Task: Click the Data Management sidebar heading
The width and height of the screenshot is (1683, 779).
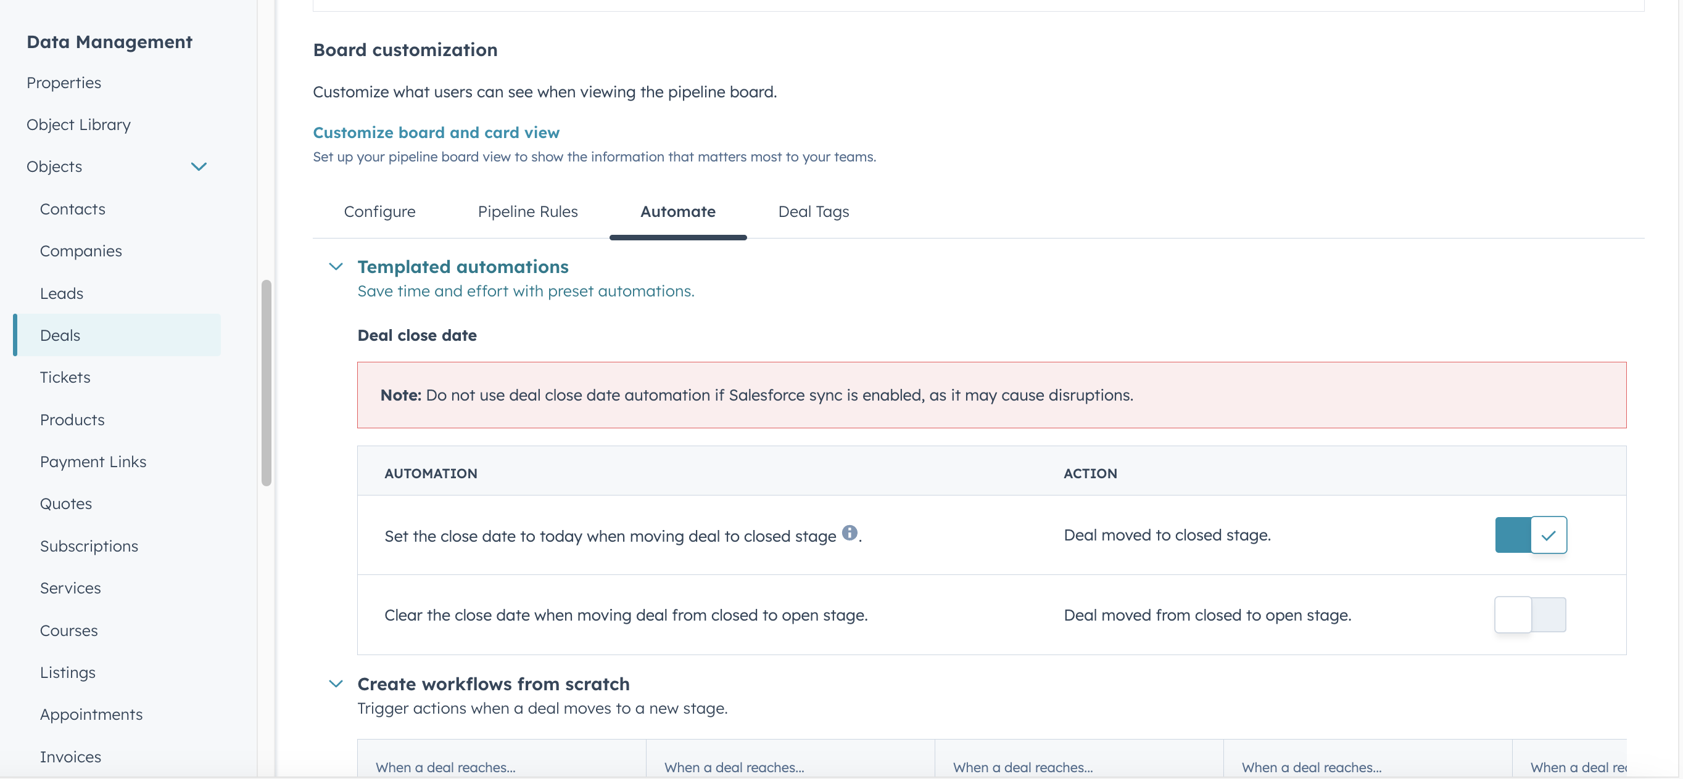Action: pos(109,42)
